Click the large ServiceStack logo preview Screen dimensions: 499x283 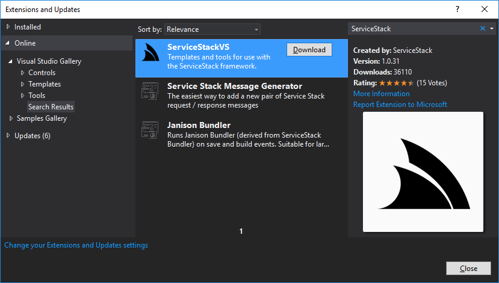click(x=423, y=172)
